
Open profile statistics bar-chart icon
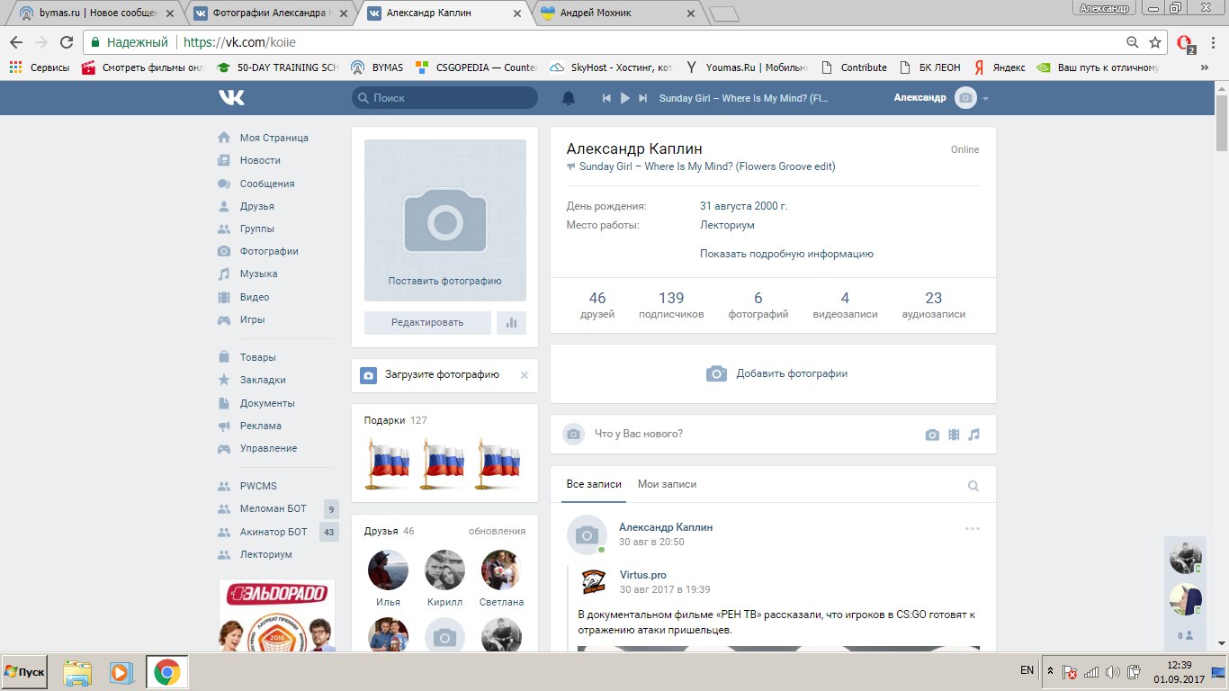pyautogui.click(x=511, y=323)
